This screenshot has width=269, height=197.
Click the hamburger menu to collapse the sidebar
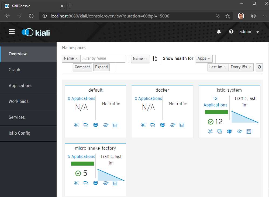pyautogui.click(x=12, y=31)
